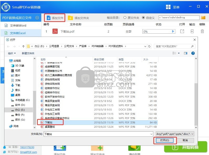Close the 打开 file dialog
The height and width of the screenshot is (155, 209).
pos(195,40)
